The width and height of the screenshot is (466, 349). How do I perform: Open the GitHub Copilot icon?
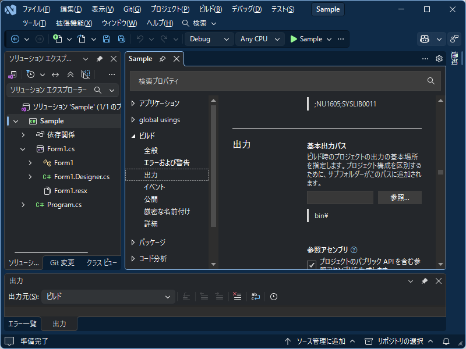click(425, 39)
